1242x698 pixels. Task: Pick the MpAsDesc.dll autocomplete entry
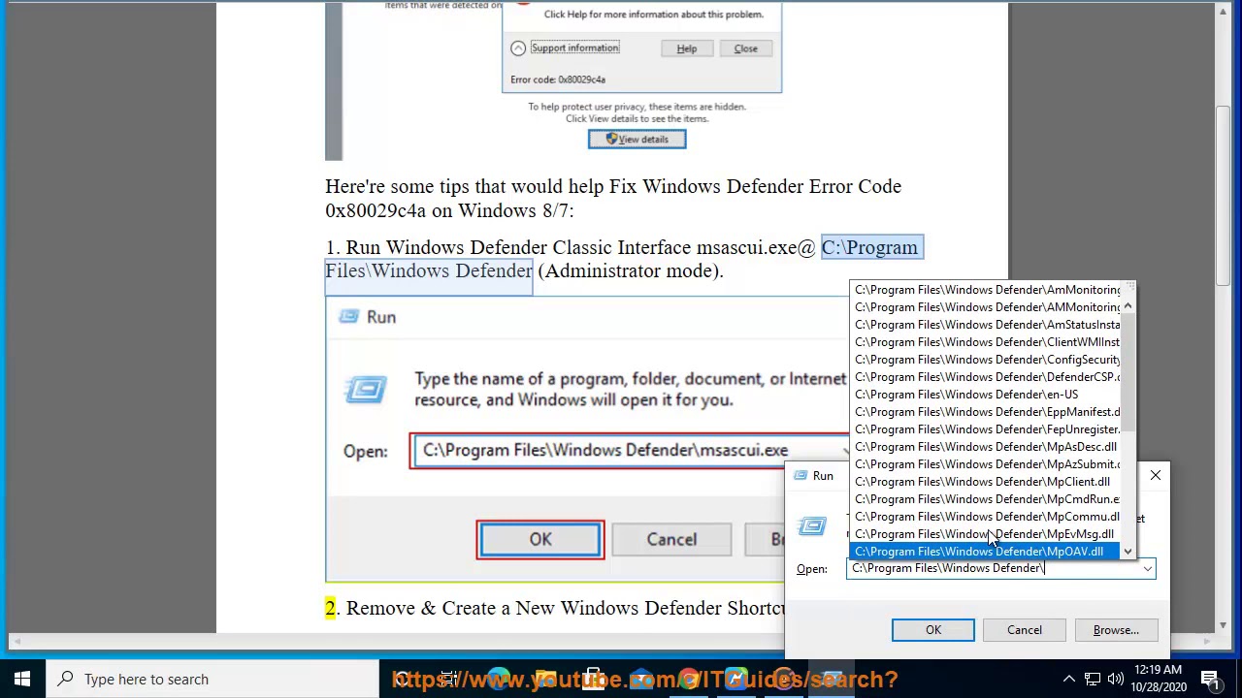point(985,447)
